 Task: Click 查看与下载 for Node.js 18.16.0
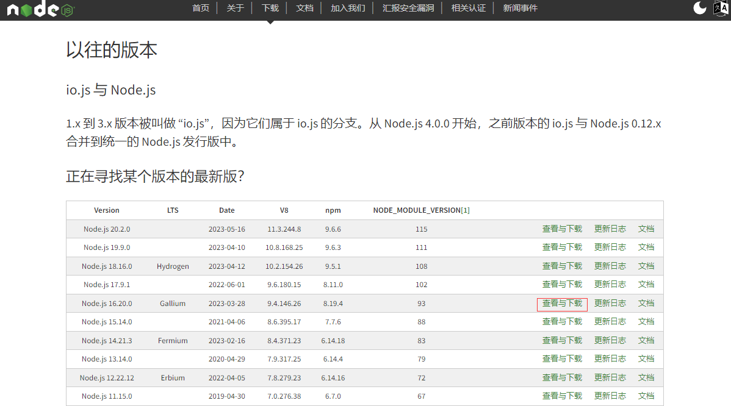[562, 266]
